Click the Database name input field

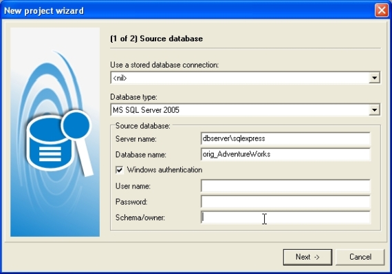click(285, 154)
